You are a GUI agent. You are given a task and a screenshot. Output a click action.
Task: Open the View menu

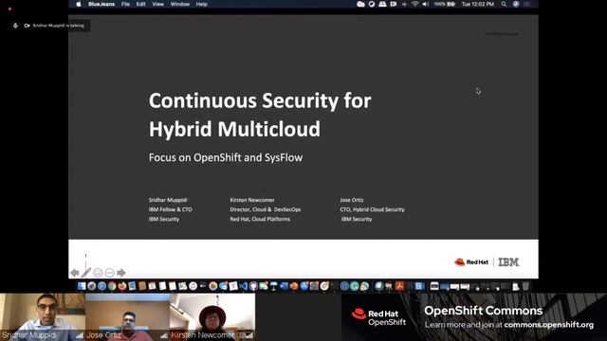(x=157, y=4)
